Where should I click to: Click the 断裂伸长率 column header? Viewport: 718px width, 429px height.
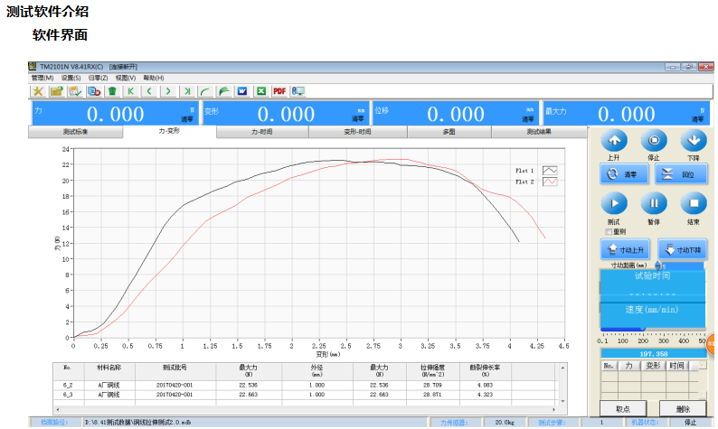click(x=486, y=370)
